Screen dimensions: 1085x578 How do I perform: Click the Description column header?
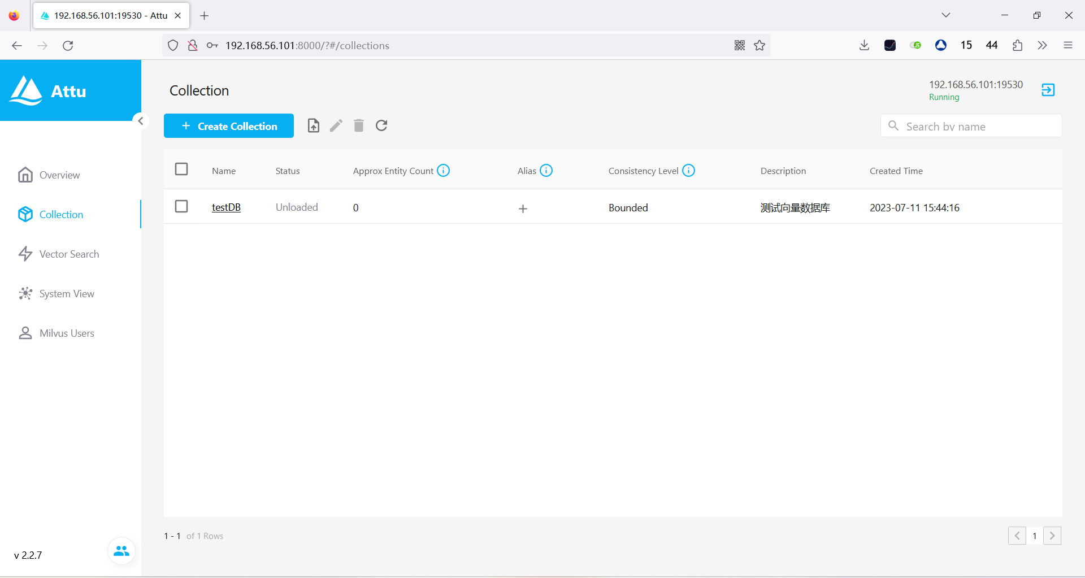coord(783,171)
